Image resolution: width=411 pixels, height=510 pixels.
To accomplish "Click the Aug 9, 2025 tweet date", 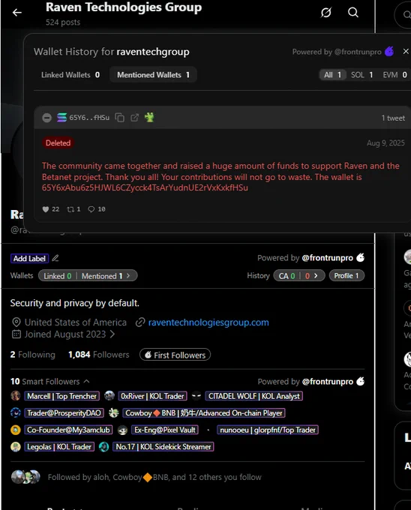I will (x=385, y=143).
